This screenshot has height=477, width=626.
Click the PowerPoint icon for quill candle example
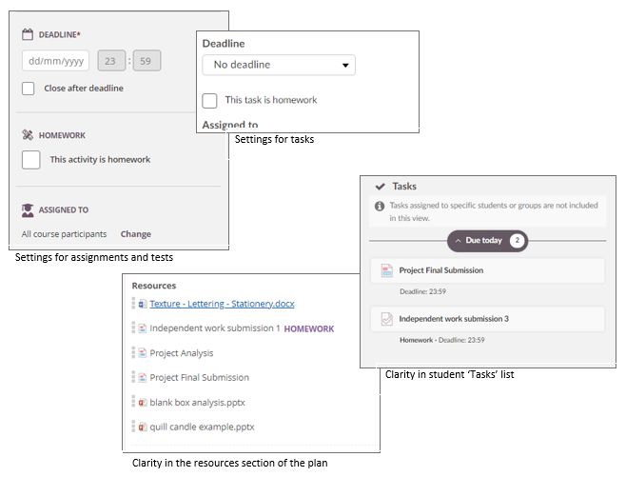pyautogui.click(x=142, y=427)
